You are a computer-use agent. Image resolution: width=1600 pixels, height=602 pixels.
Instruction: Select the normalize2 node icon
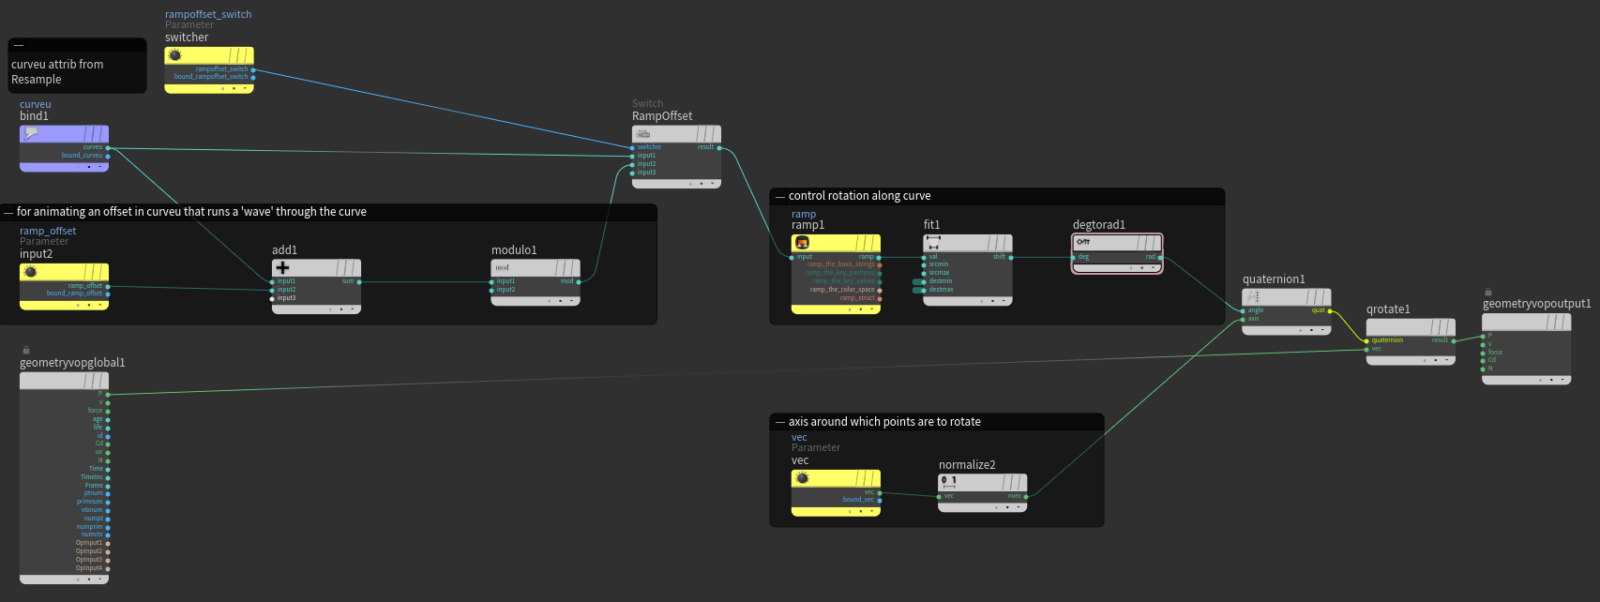tap(948, 482)
